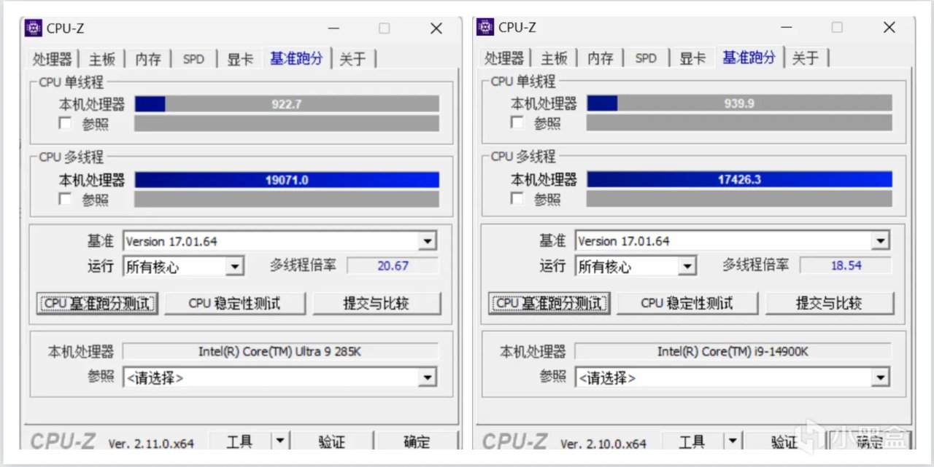This screenshot has width=934, height=467.
Task: Click processor name field Intel Core Ultra 9 285K
Action: click(x=280, y=352)
